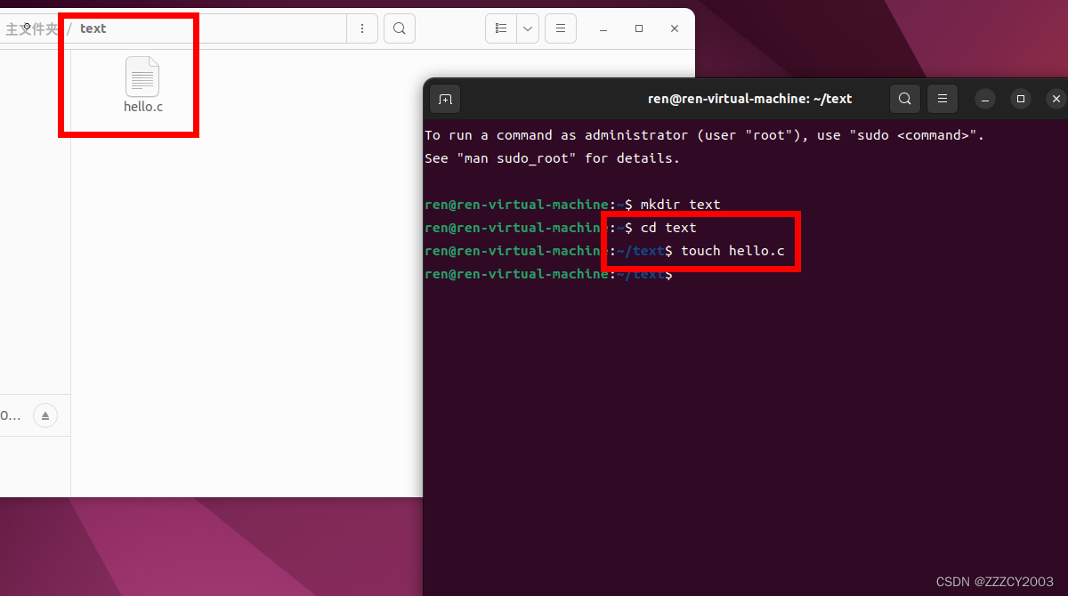
Task: Go to the 主文件夹 breadcrumb
Action: 31,28
